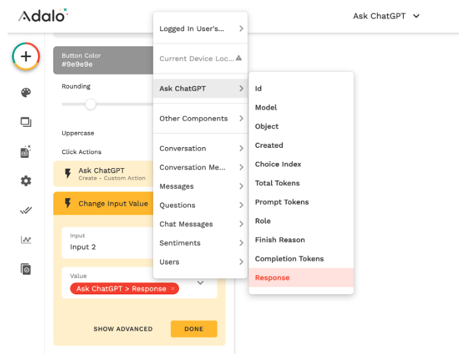Open the Screens icon in sidebar
The width and height of the screenshot is (462, 354).
26,122
